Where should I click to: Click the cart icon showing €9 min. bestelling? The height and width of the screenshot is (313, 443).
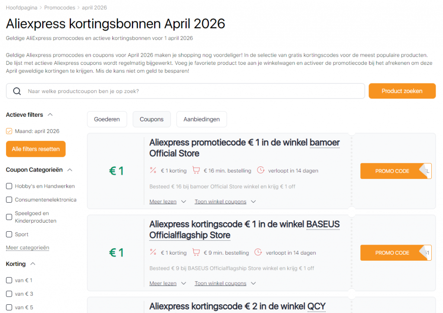click(x=196, y=252)
